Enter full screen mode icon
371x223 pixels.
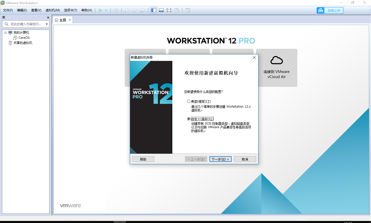(169, 10)
